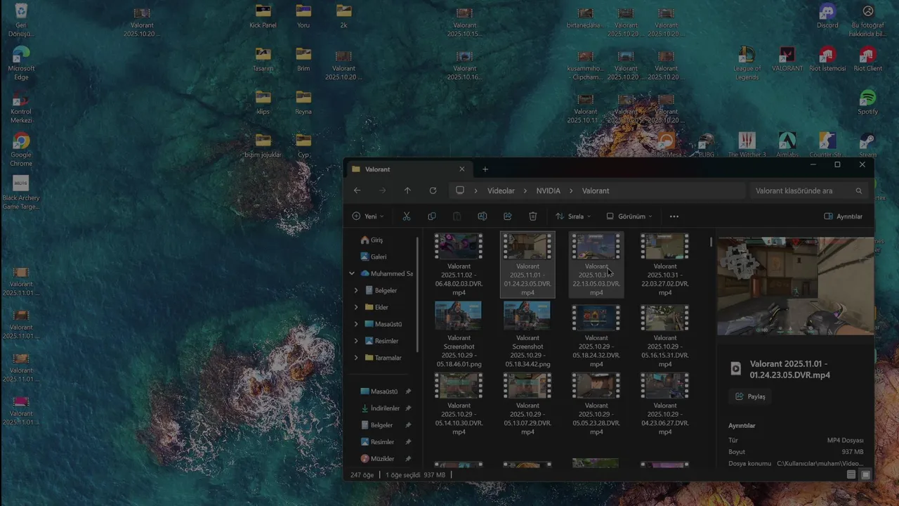
Task: Collapse the Muhammed Sa tree node
Action: 352,273
